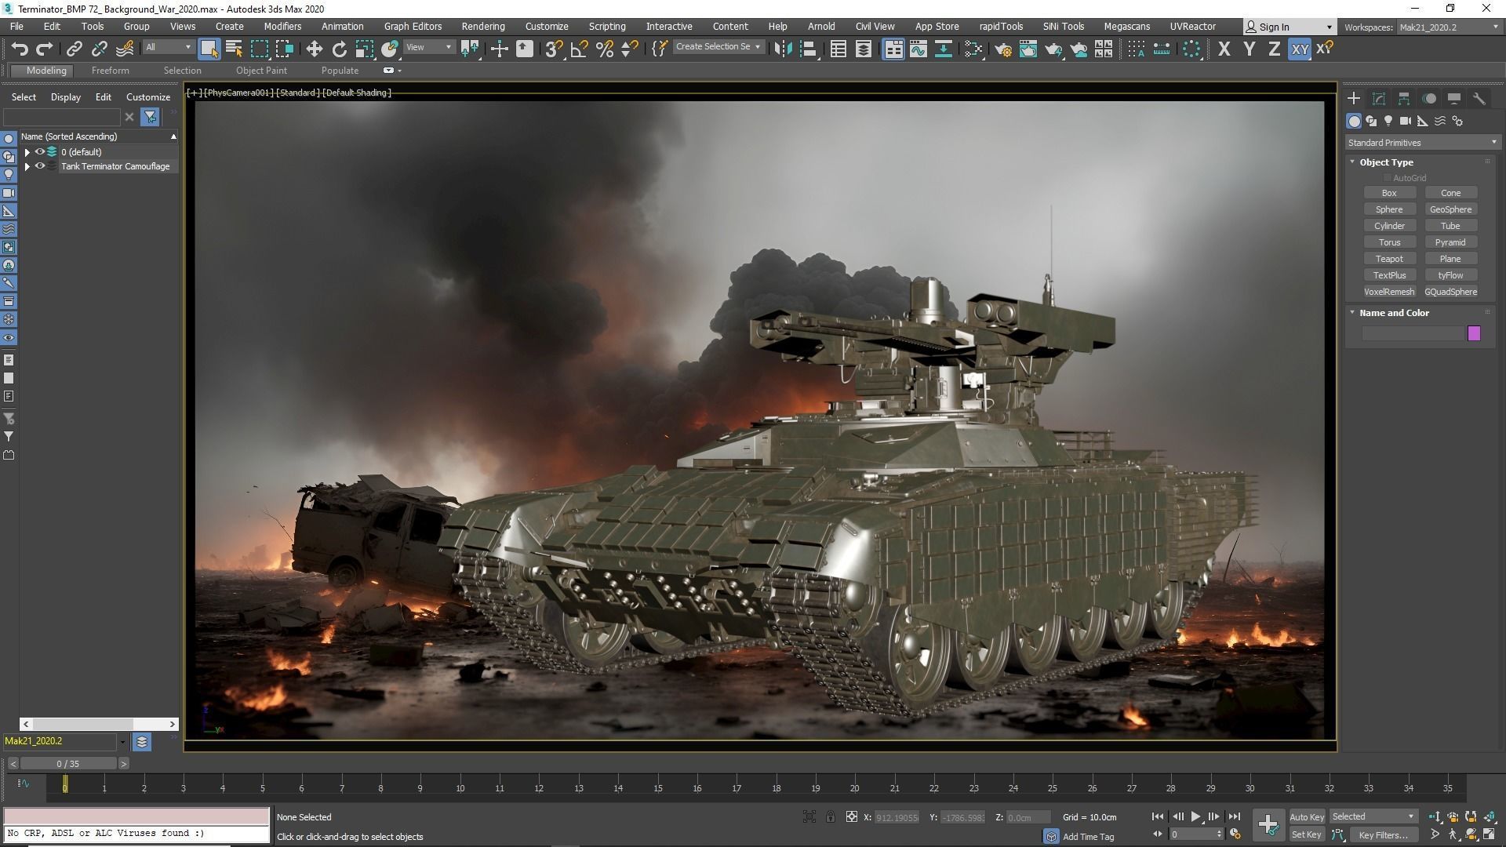Viewport: 1506px width, 847px height.
Task: Expand the 0 (default) layer tree
Action: point(27,152)
